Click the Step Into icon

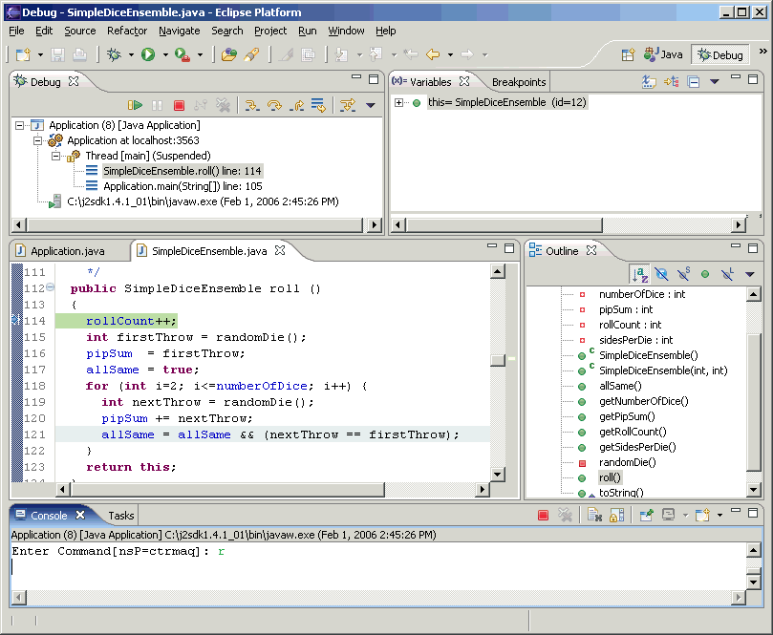coord(252,105)
